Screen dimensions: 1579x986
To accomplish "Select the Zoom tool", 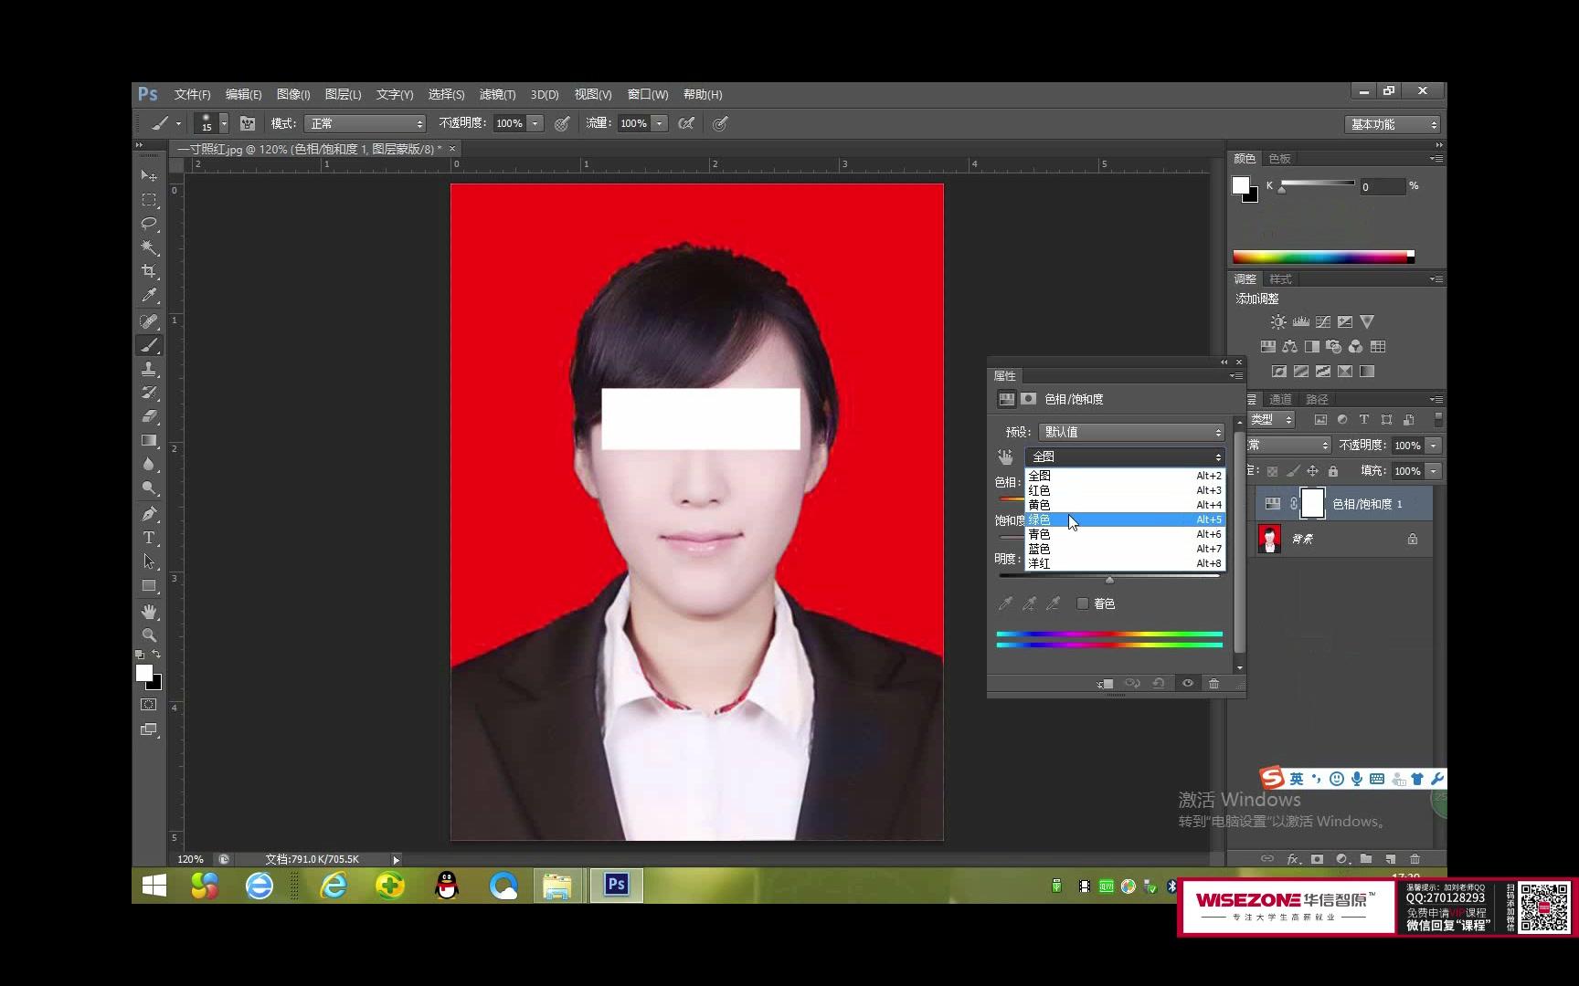I will 149,635.
